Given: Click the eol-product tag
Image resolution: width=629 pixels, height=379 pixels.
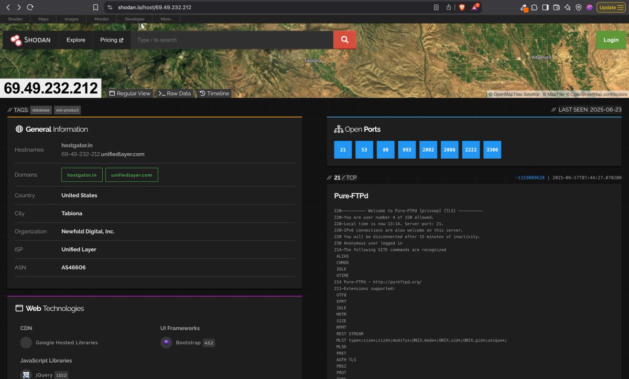Looking at the screenshot, I should 67,110.
